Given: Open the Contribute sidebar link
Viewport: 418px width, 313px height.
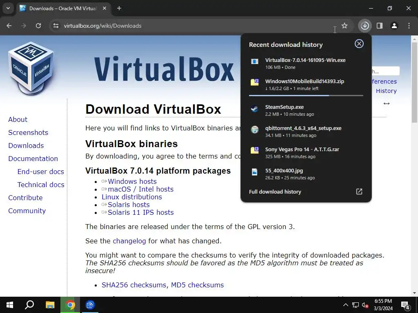Looking at the screenshot, I should coord(26,198).
